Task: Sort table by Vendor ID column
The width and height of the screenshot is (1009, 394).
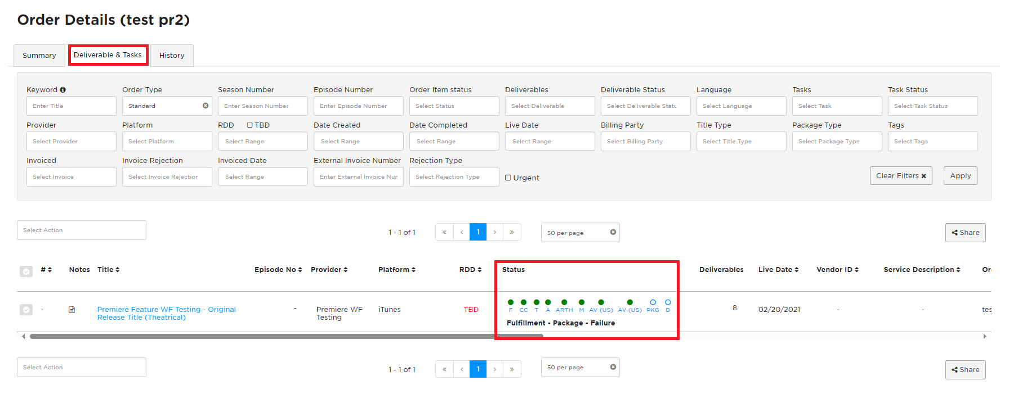Action: tap(837, 270)
